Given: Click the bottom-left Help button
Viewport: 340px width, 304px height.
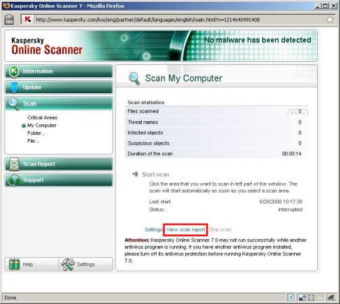Looking at the screenshot, I should [32, 264].
